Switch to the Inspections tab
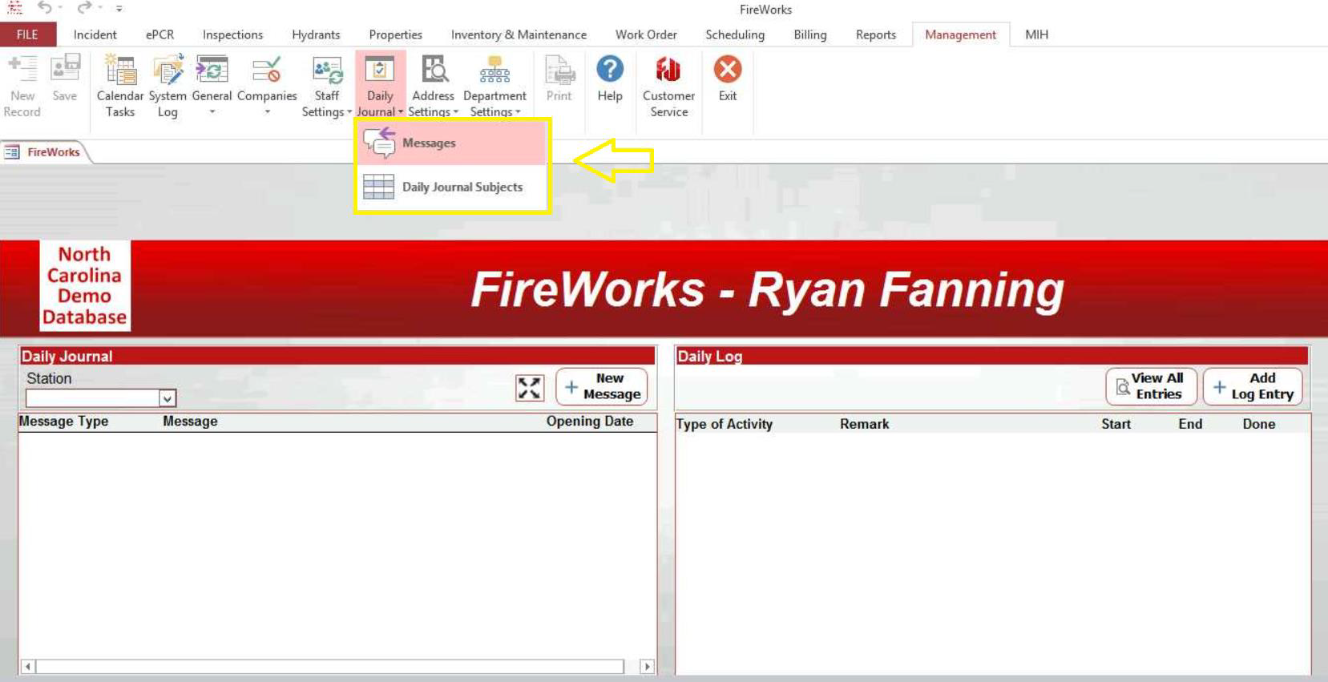 coord(232,34)
